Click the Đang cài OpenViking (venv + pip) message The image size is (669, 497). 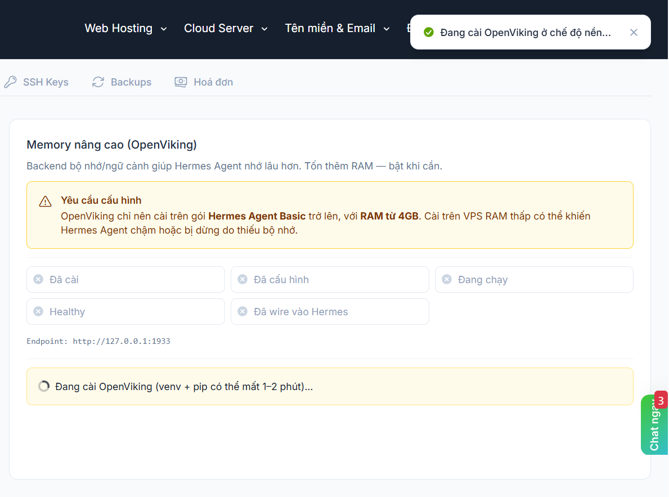(x=184, y=387)
